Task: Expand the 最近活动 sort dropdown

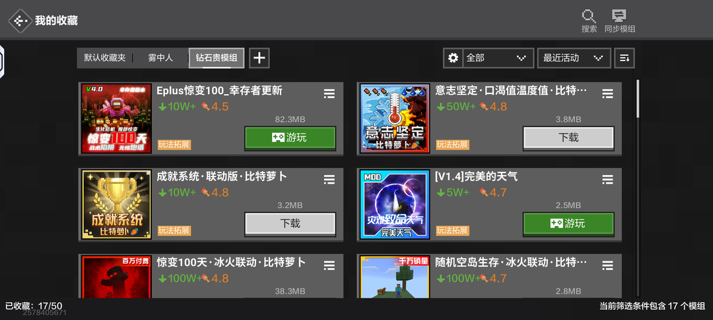Action: click(574, 58)
